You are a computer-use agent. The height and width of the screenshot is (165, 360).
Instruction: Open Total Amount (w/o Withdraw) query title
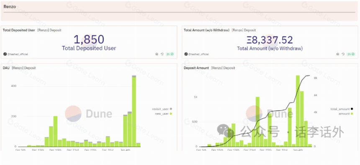pos(207,30)
